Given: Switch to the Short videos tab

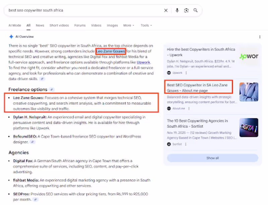Looking at the screenshot, I should point(59,25).
